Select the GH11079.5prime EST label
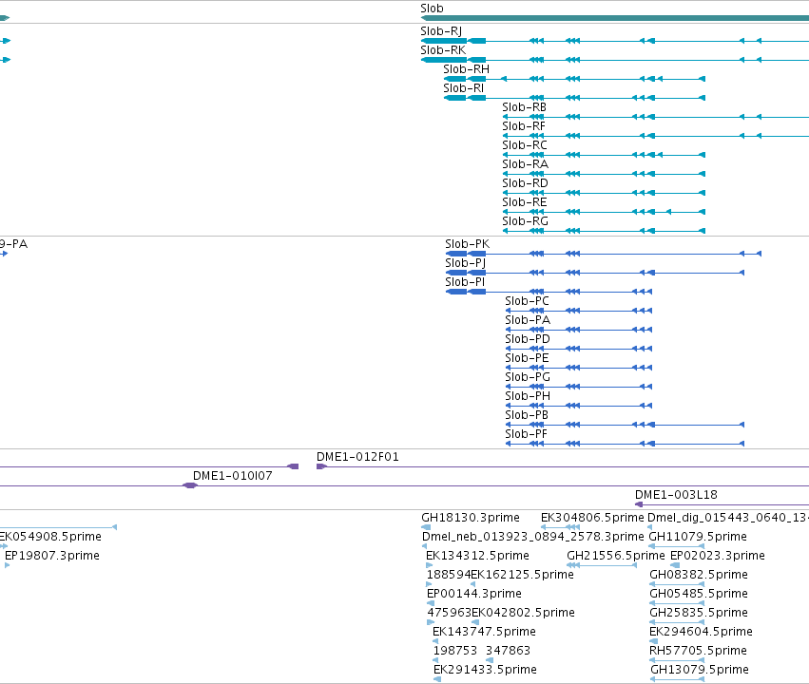The image size is (809, 684). tap(698, 537)
